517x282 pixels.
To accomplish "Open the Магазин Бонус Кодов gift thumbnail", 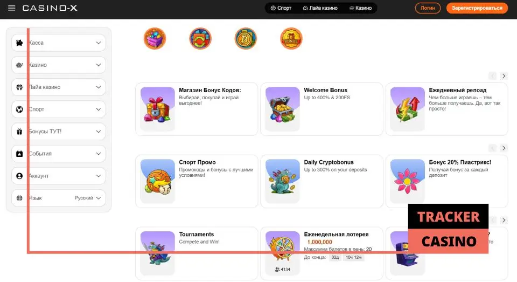I will pyautogui.click(x=158, y=109).
